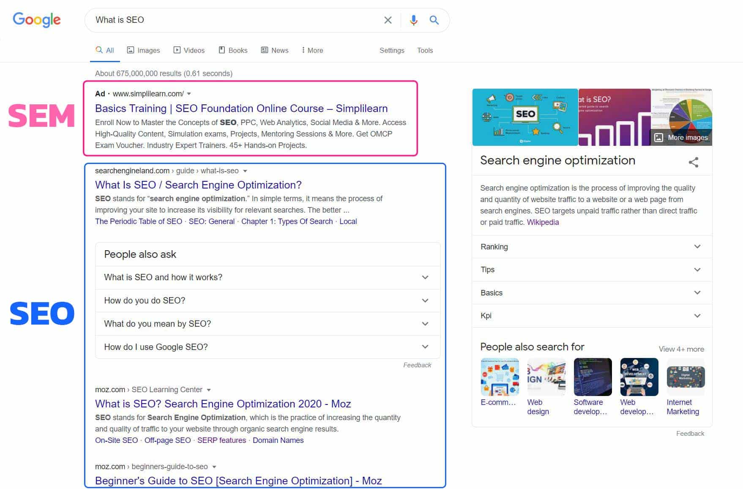Click Feedback below knowledge panel
The height and width of the screenshot is (489, 743).
pos(690,434)
